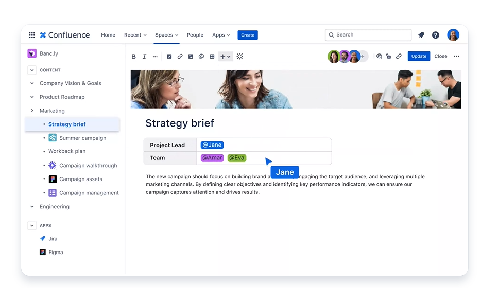
Task: Go to People in top navigation
Action: 195,35
